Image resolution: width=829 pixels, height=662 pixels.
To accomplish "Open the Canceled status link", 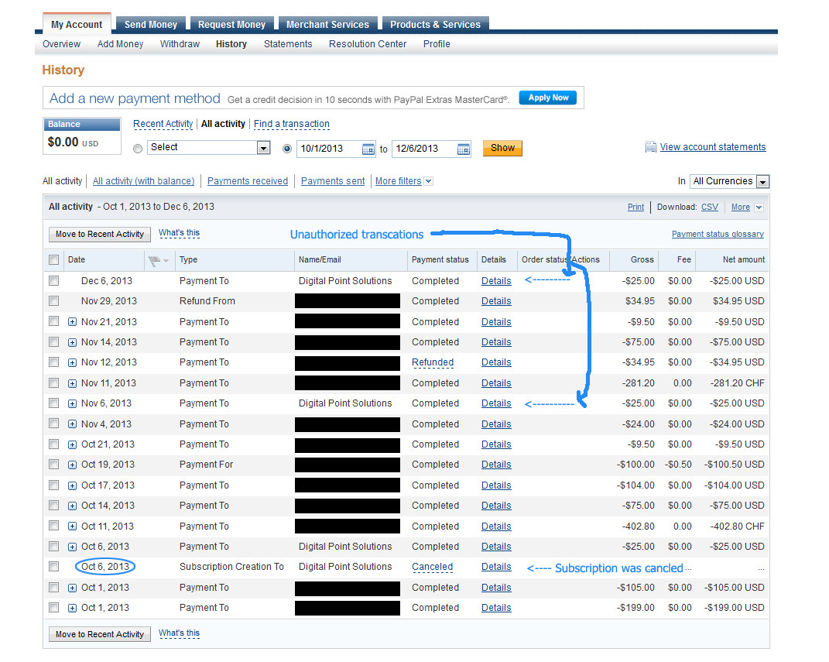I will 432,567.
